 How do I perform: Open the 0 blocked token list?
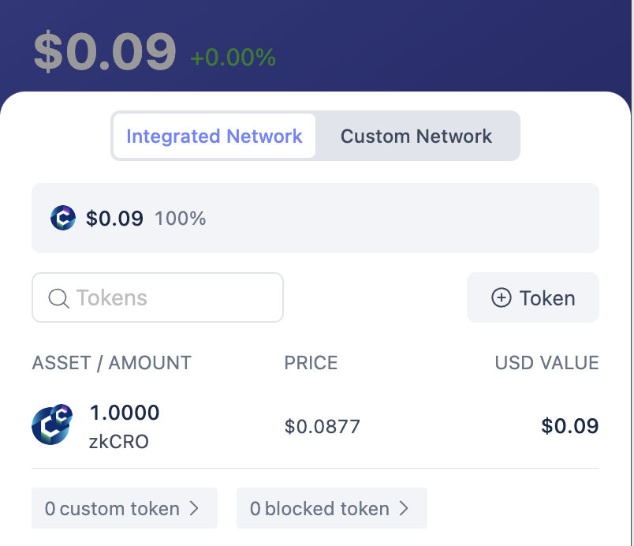click(x=319, y=509)
